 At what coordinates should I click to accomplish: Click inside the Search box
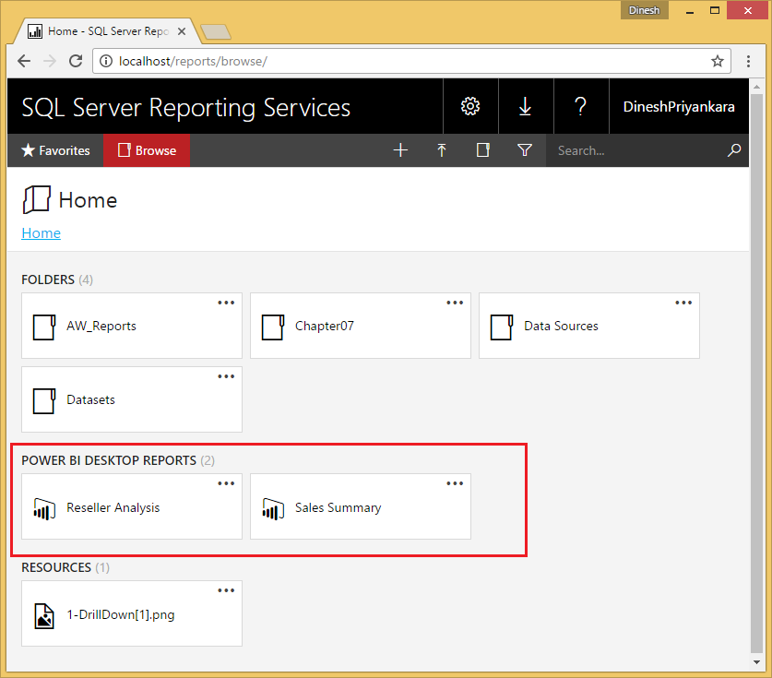point(635,150)
